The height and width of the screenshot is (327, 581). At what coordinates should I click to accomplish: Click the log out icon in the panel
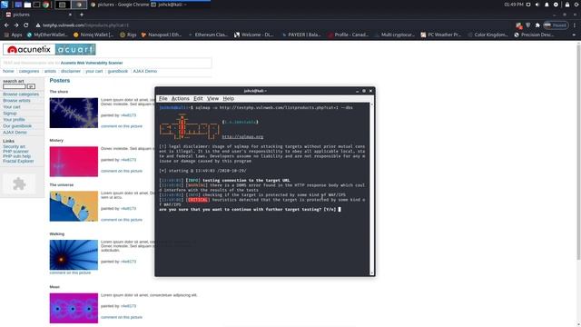pos(576,5)
